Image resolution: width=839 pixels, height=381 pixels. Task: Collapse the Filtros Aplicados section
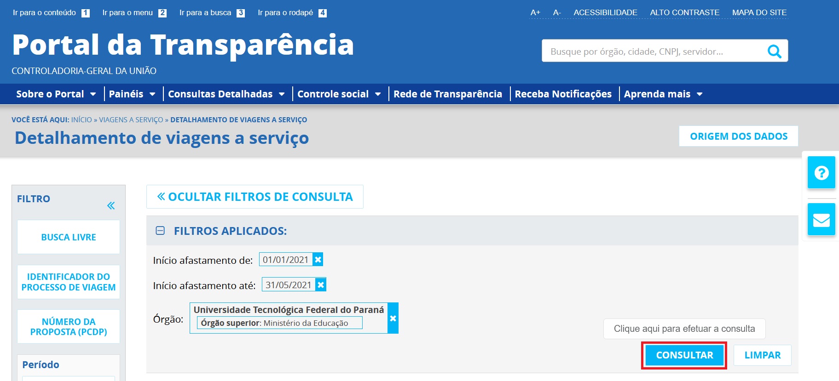point(160,231)
